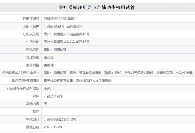Screen dimensions: 195x133
Task: Select the label 管理类别
Action: 33,57
